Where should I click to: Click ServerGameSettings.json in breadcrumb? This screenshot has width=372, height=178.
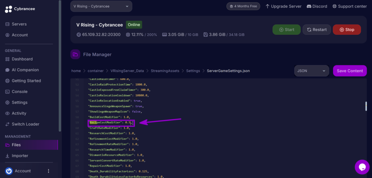coord(228,71)
